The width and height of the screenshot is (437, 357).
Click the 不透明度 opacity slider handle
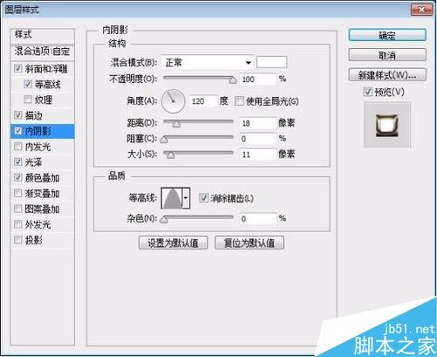(x=232, y=80)
